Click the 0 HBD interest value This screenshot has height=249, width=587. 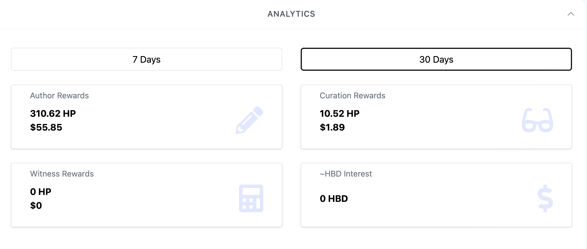[x=334, y=199]
